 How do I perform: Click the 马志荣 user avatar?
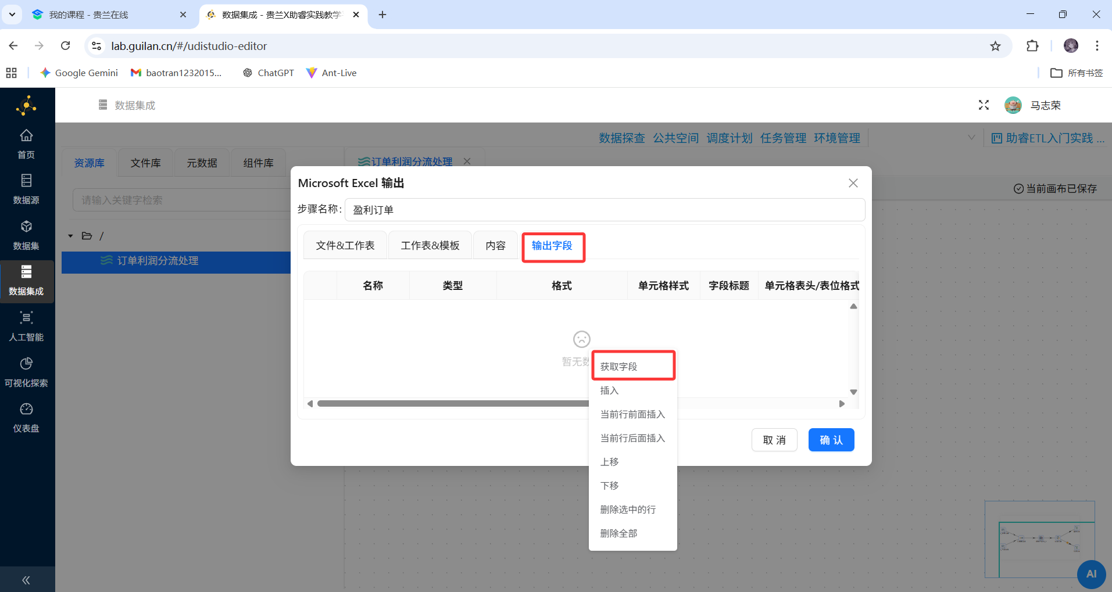pos(1013,105)
